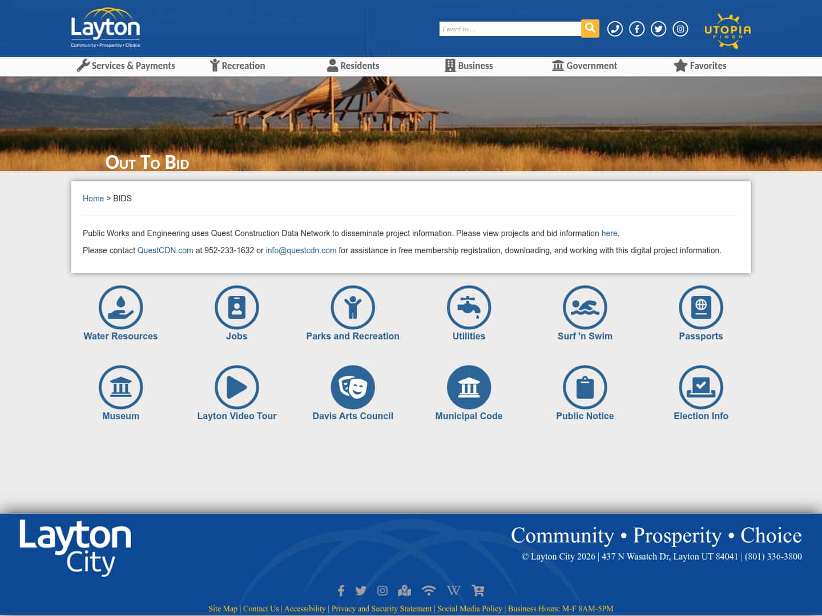Open the Services & Payments menu
Image resolution: width=822 pixels, height=616 pixels.
coord(126,66)
